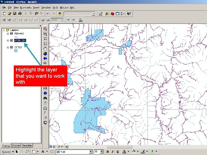
Task: Open the Editor toolbar icon
Action: click(x=101, y=14)
